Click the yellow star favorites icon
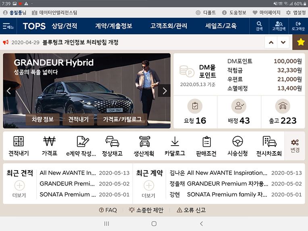 (x=300, y=42)
